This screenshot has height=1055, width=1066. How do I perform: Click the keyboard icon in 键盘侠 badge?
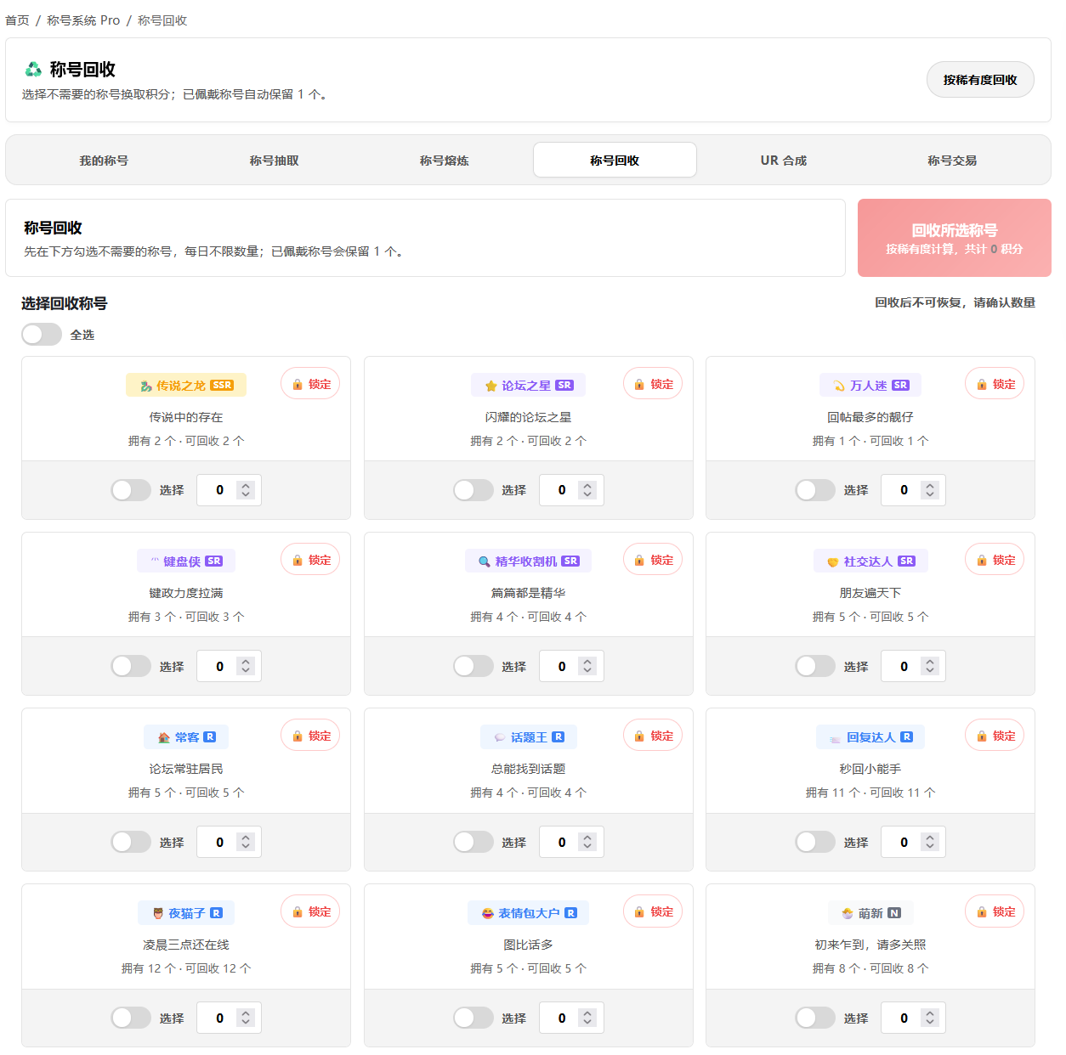pyautogui.click(x=155, y=561)
